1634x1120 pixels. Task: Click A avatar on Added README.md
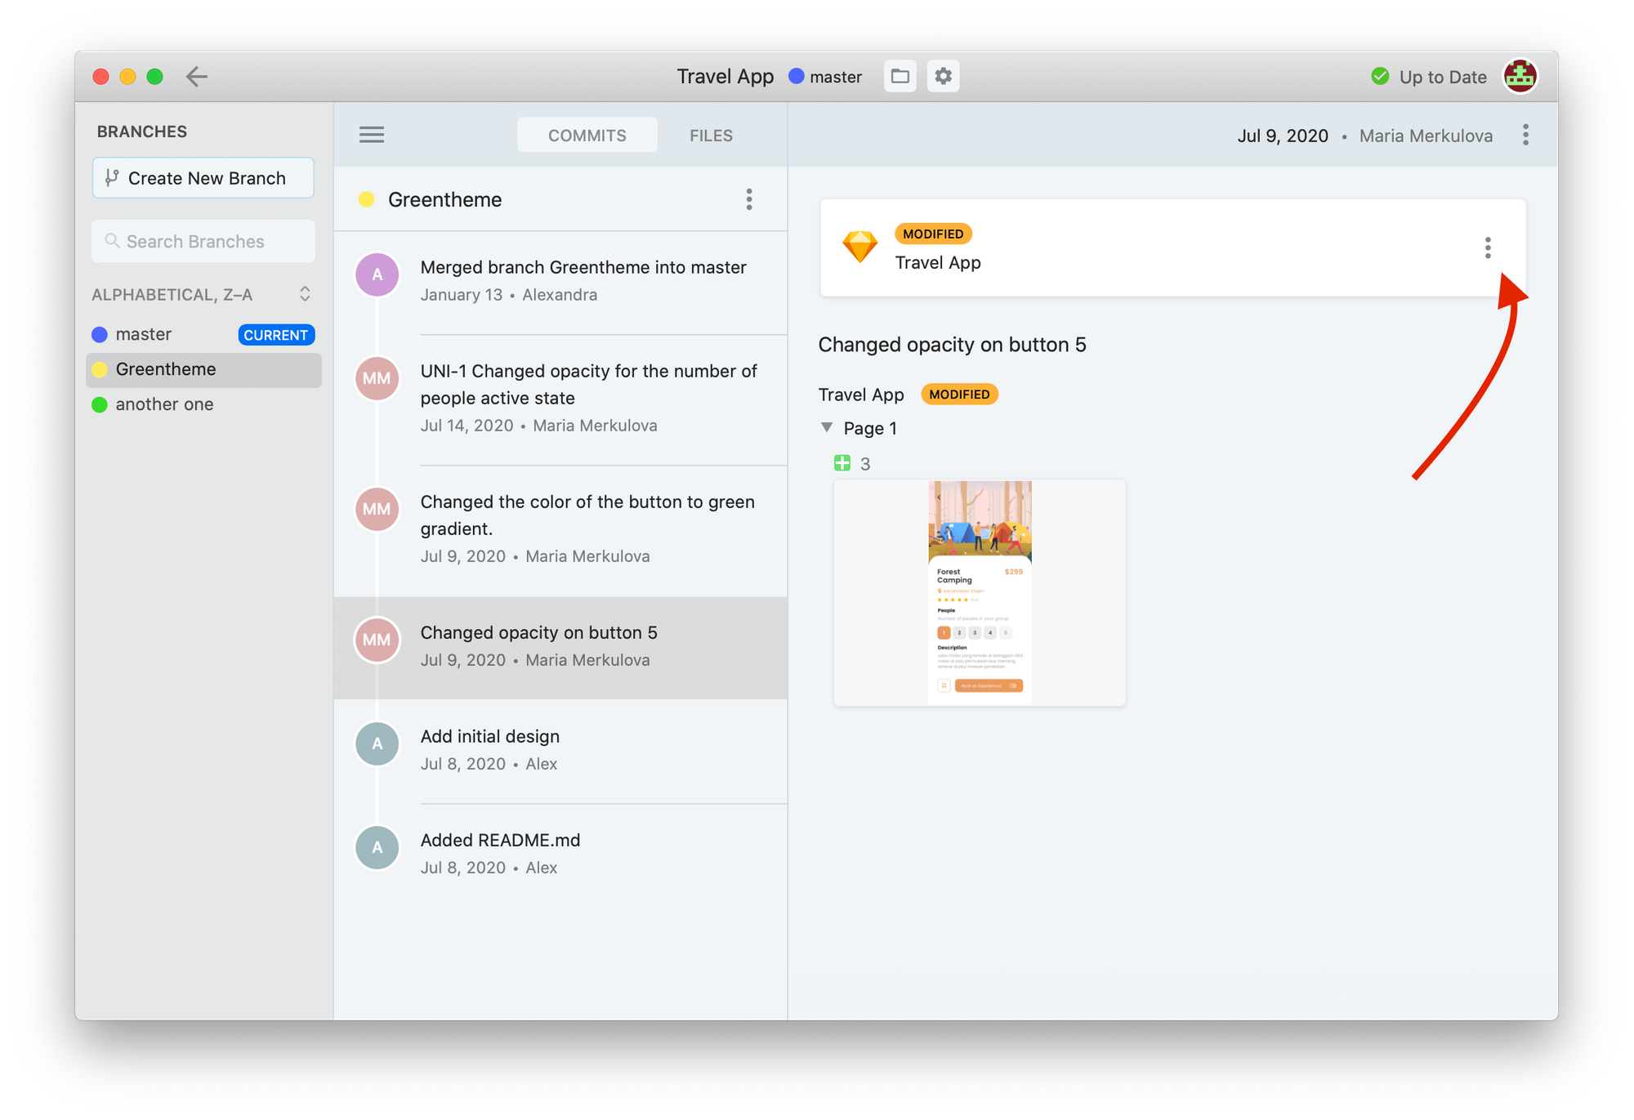(377, 847)
